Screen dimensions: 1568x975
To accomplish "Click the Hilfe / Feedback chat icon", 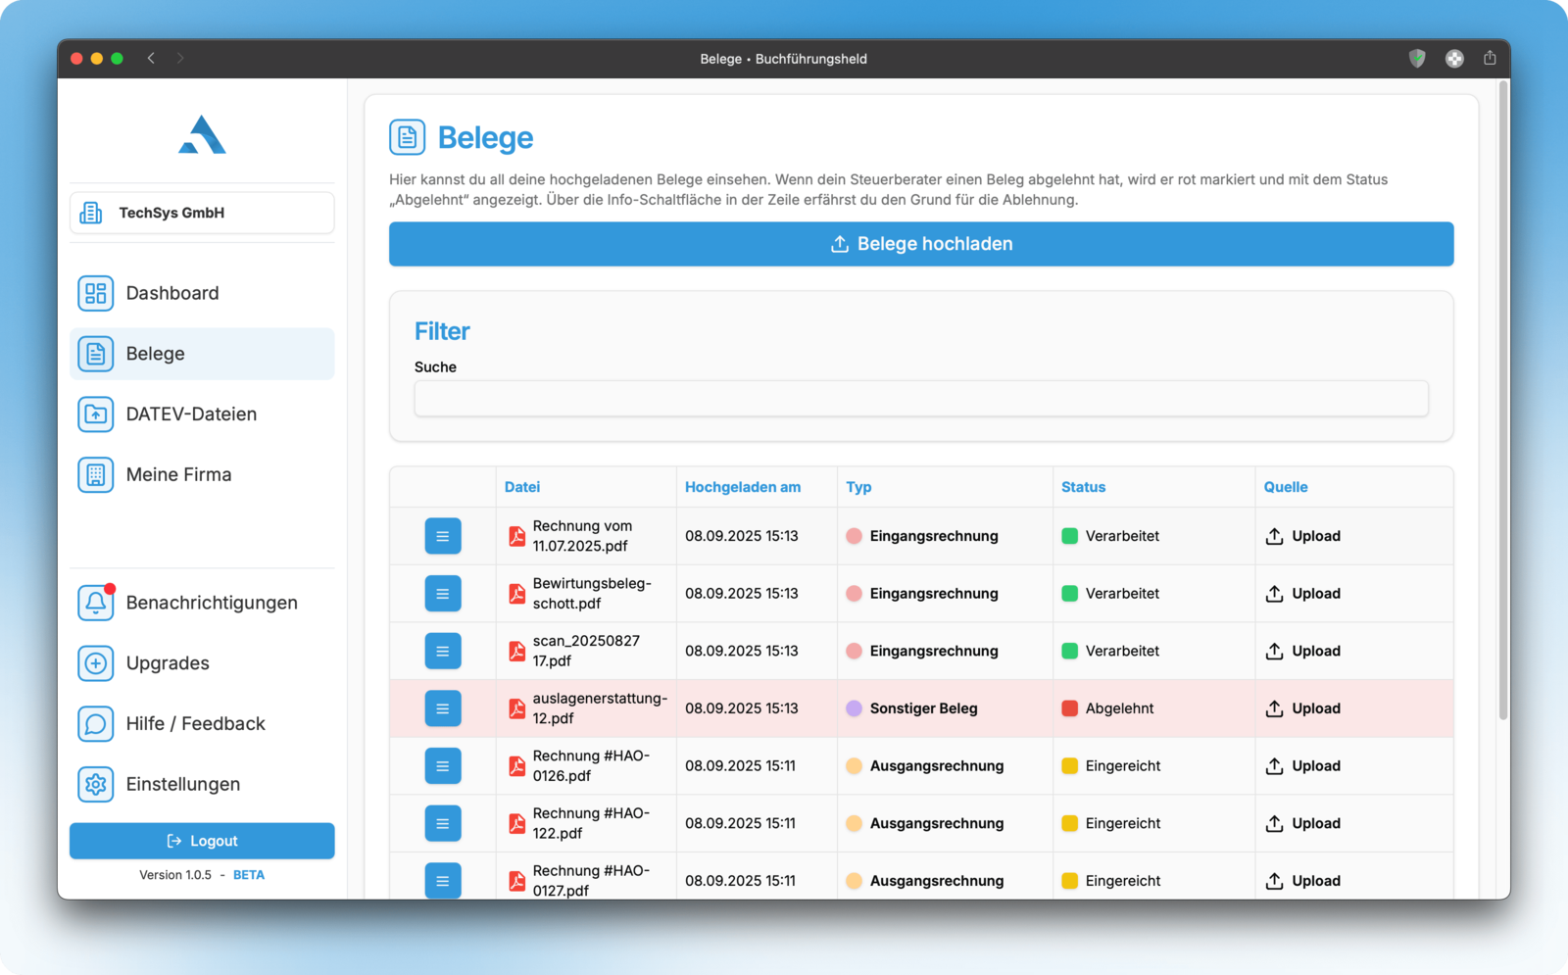I will (x=95, y=723).
